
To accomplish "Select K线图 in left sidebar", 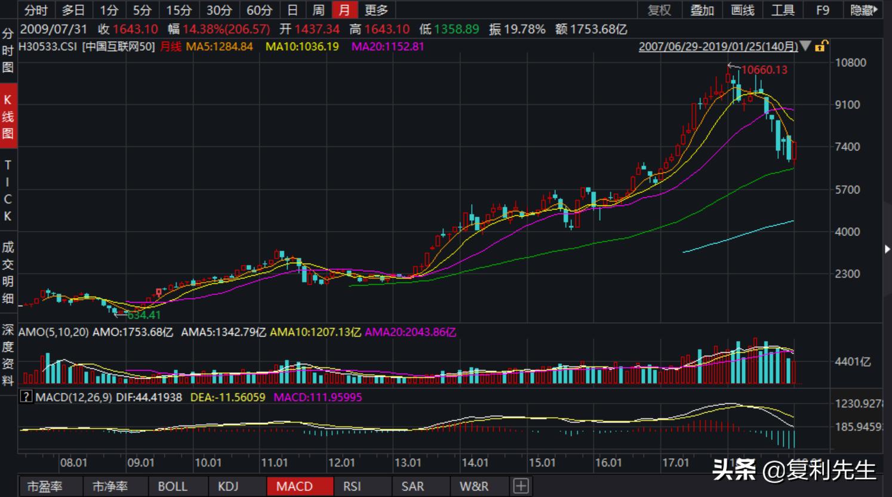I will pos(8,116).
